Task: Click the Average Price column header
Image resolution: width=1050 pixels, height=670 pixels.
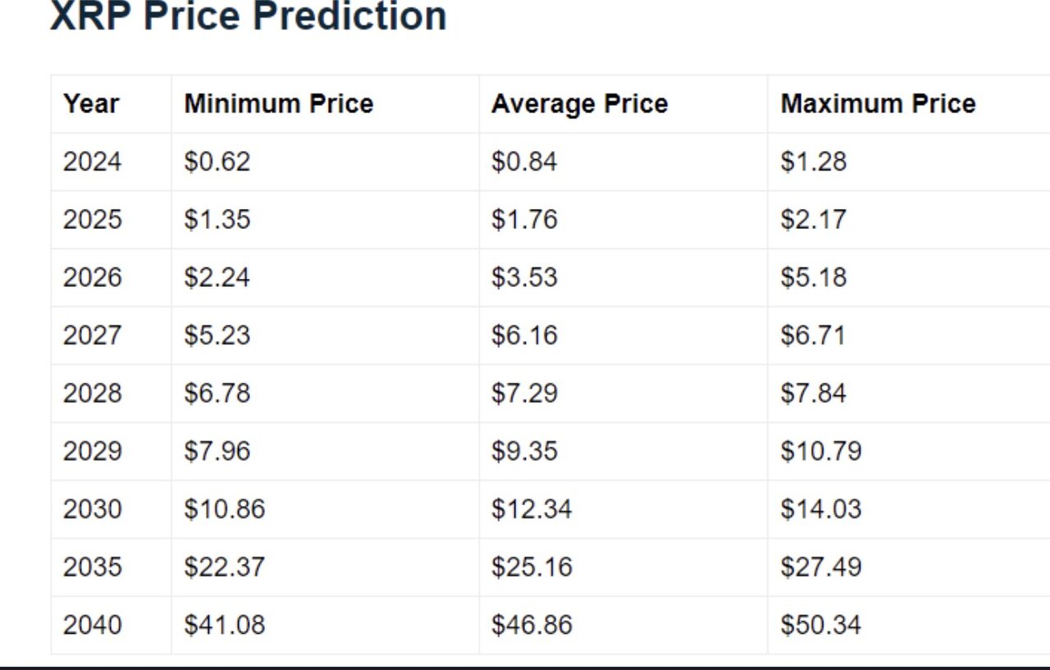Action: (580, 104)
